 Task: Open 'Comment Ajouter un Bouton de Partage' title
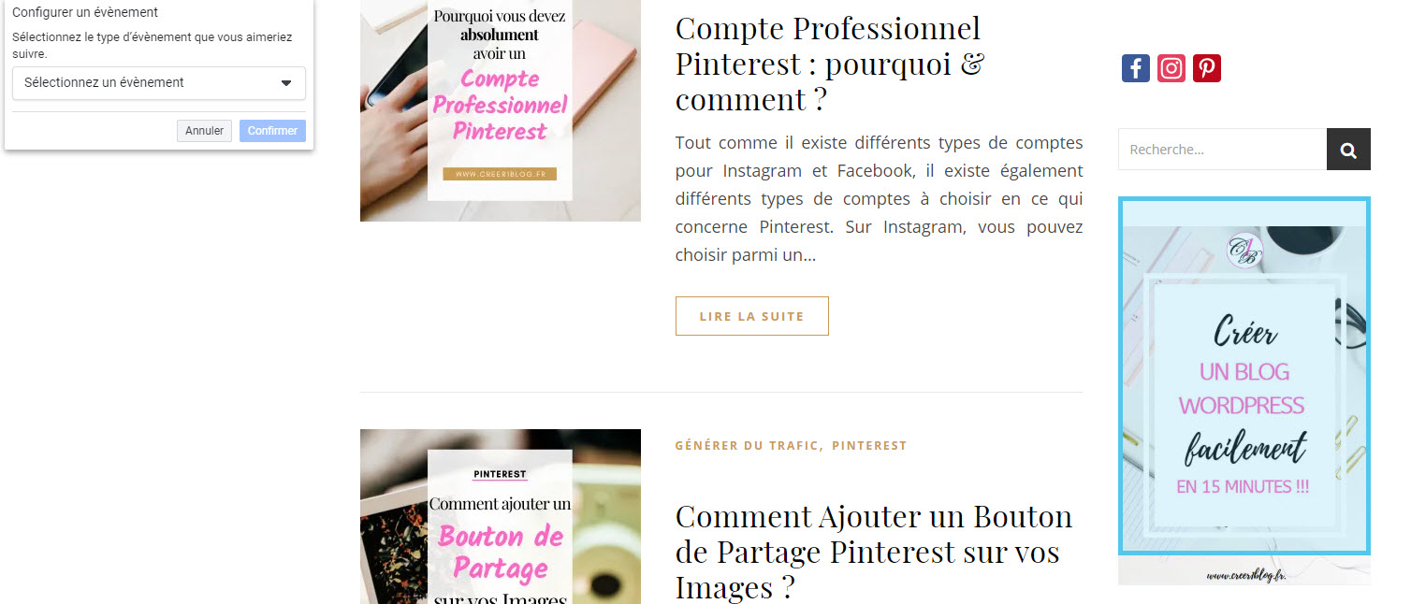point(874,552)
